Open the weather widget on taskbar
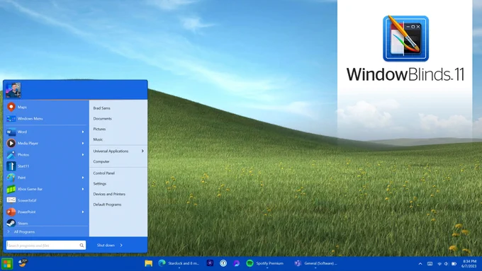 (23, 263)
